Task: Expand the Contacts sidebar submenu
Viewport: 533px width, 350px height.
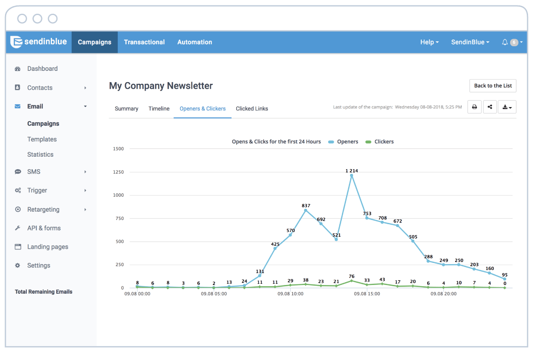Action: 85,88
